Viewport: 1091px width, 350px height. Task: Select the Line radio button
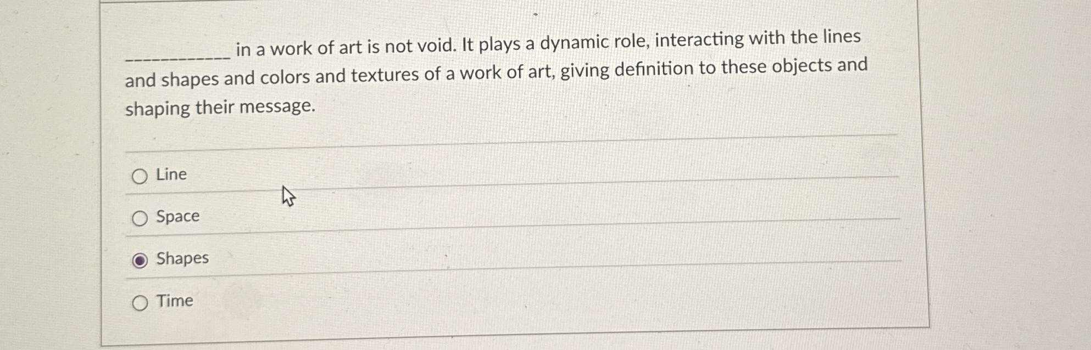coord(140,177)
